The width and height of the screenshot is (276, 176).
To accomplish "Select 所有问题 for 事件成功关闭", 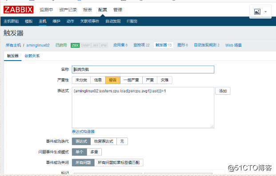I will pos(83,163).
